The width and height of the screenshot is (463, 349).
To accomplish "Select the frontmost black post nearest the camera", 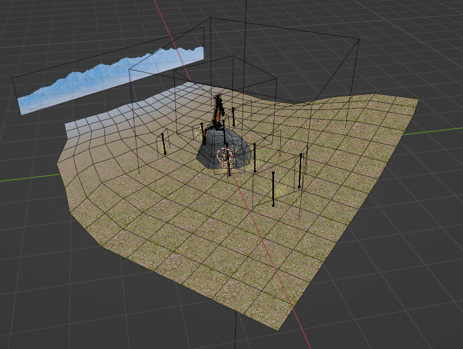I will tap(273, 189).
